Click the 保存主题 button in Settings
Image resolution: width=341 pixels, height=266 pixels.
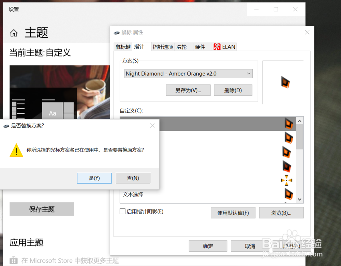[42, 209]
